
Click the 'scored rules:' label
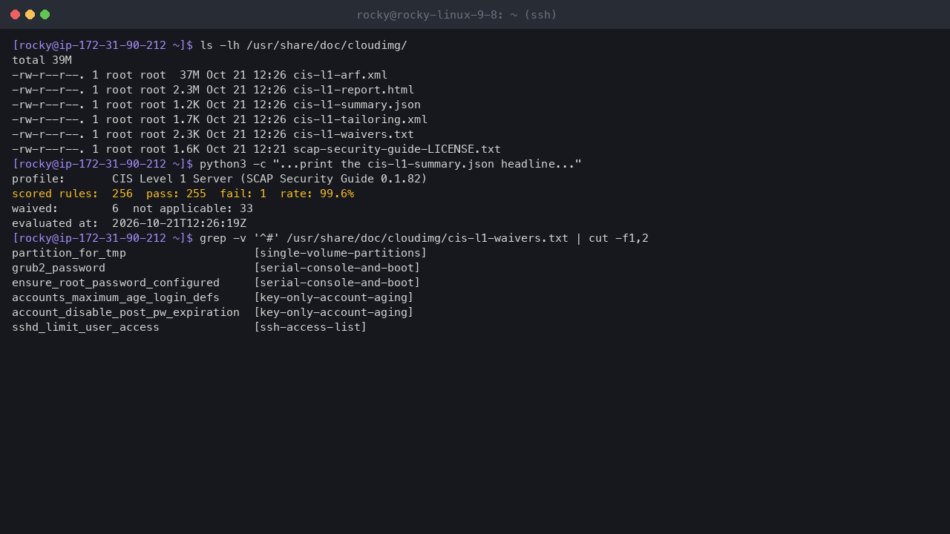[x=55, y=194]
